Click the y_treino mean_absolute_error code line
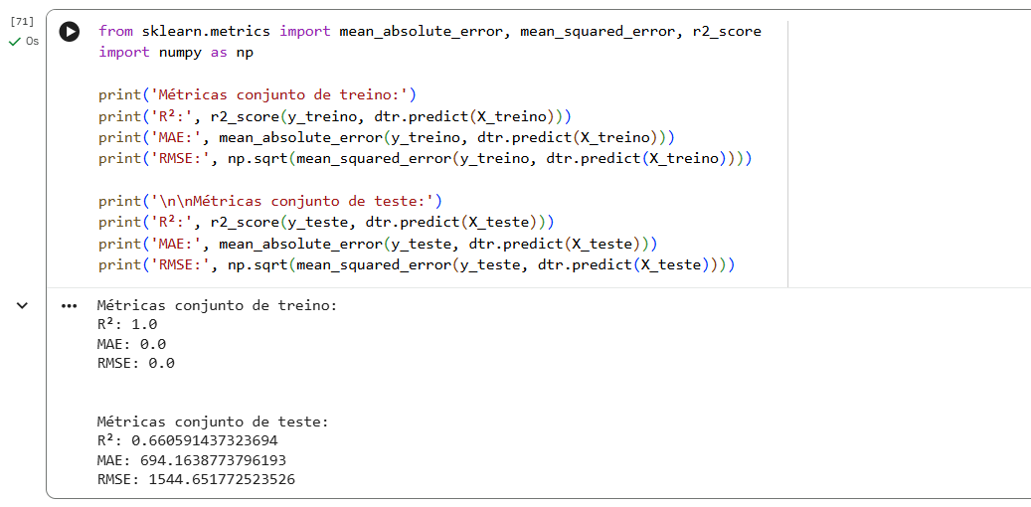 pyautogui.click(x=387, y=137)
